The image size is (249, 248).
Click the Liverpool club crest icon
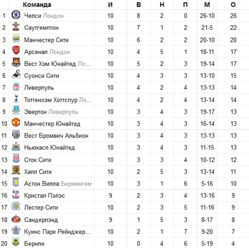click(x=16, y=86)
